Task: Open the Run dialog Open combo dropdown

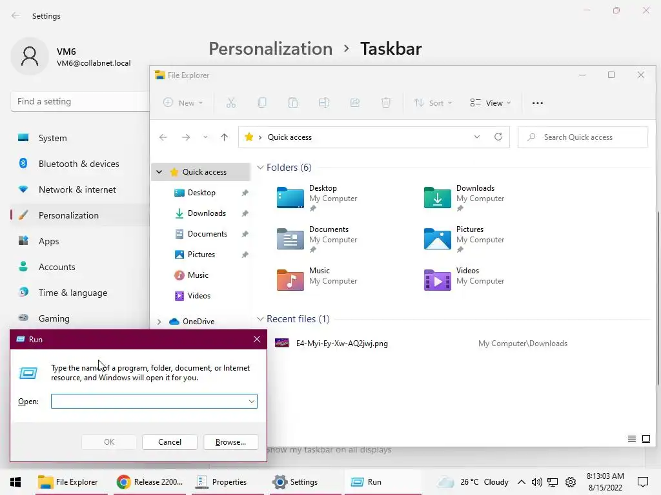Action: [252, 401]
